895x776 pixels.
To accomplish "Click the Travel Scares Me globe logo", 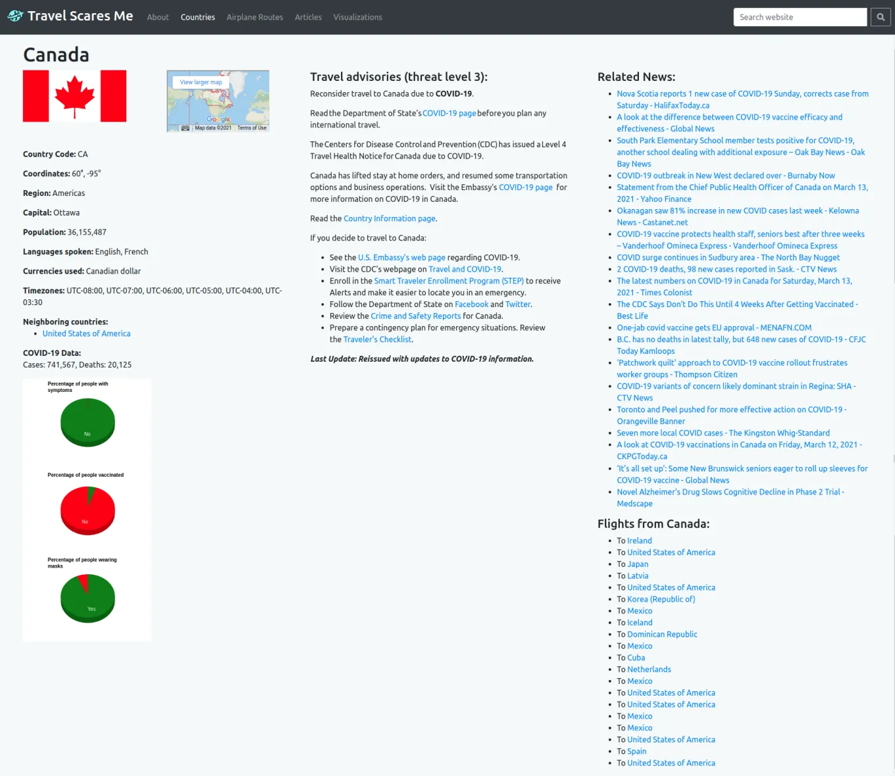I will (14, 16).
